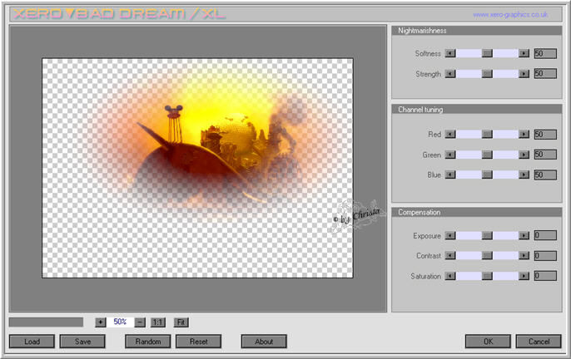This screenshot has width=571, height=359.
Task: Increase Blue channel with right arrow
Action: [x=524, y=175]
